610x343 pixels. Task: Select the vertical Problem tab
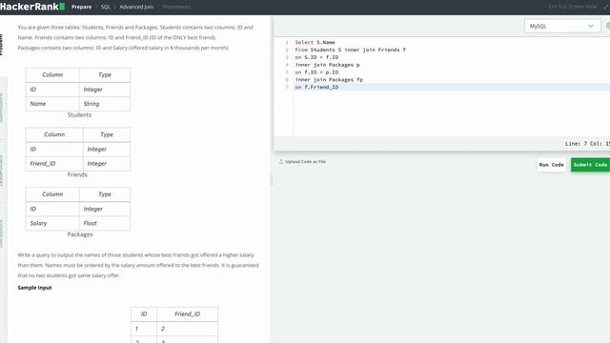tap(1, 45)
